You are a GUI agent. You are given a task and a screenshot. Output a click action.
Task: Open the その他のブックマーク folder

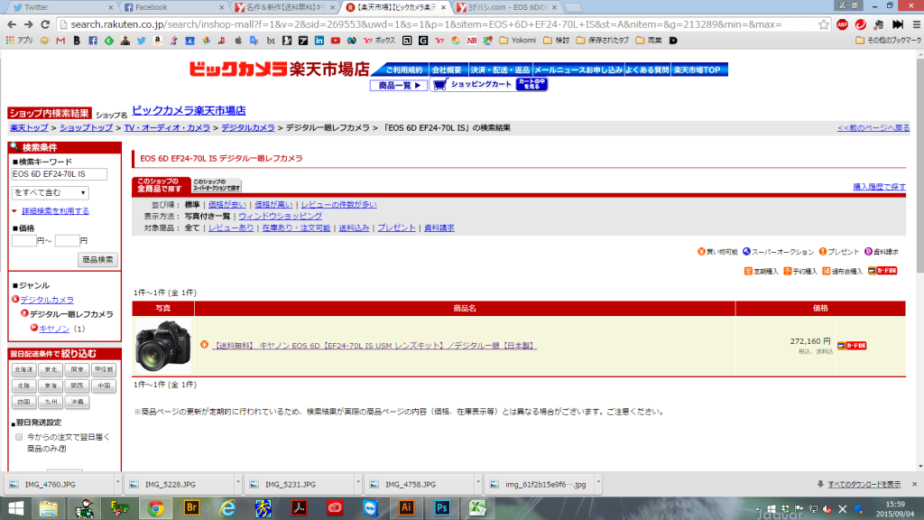coord(888,41)
